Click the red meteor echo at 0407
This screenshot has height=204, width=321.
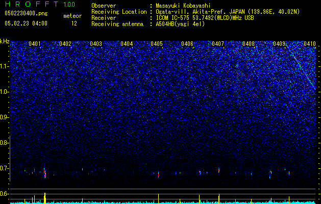(219, 170)
